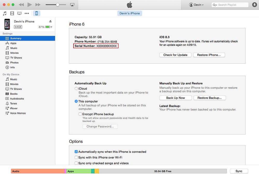259x177 pixels.
Task: Click the Serial Number field
Action: click(96, 46)
